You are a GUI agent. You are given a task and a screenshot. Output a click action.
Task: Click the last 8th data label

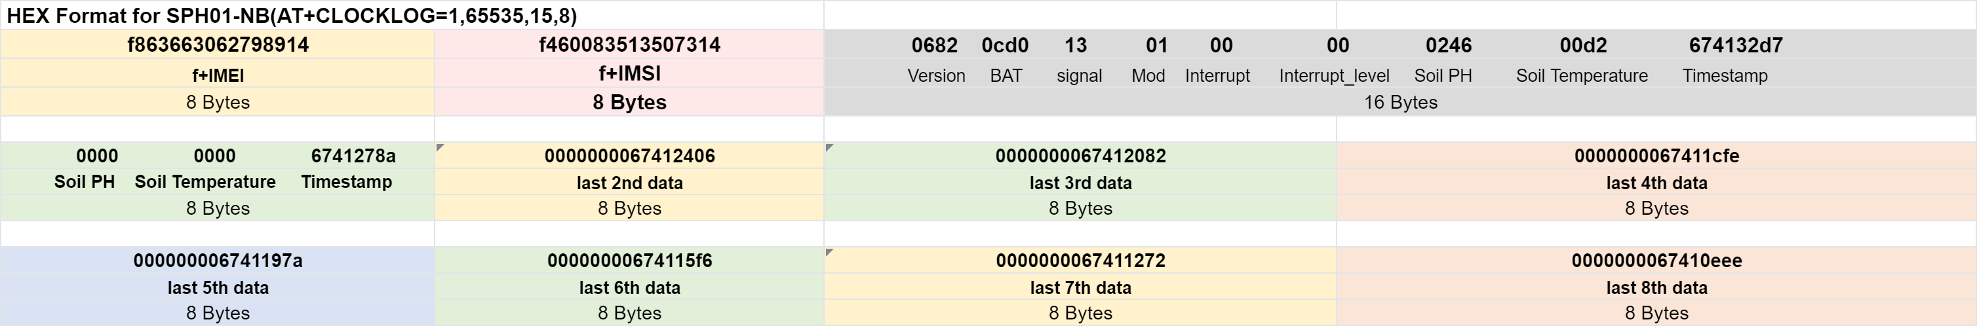tap(1656, 287)
